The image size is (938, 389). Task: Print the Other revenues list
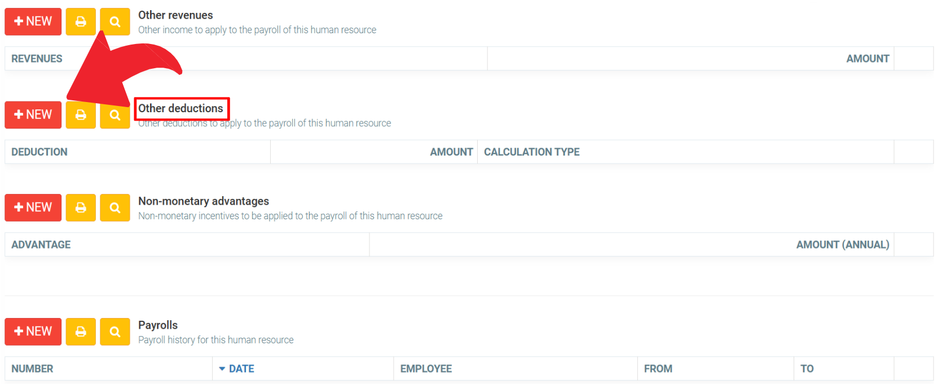(x=81, y=21)
